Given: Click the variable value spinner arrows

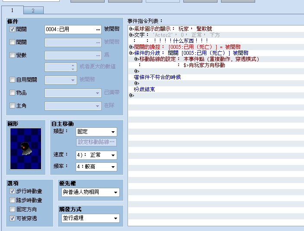Looking at the screenshot, I should pyautogui.click(x=73, y=67).
